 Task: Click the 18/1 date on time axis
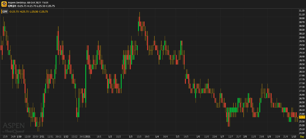coord(99,137)
